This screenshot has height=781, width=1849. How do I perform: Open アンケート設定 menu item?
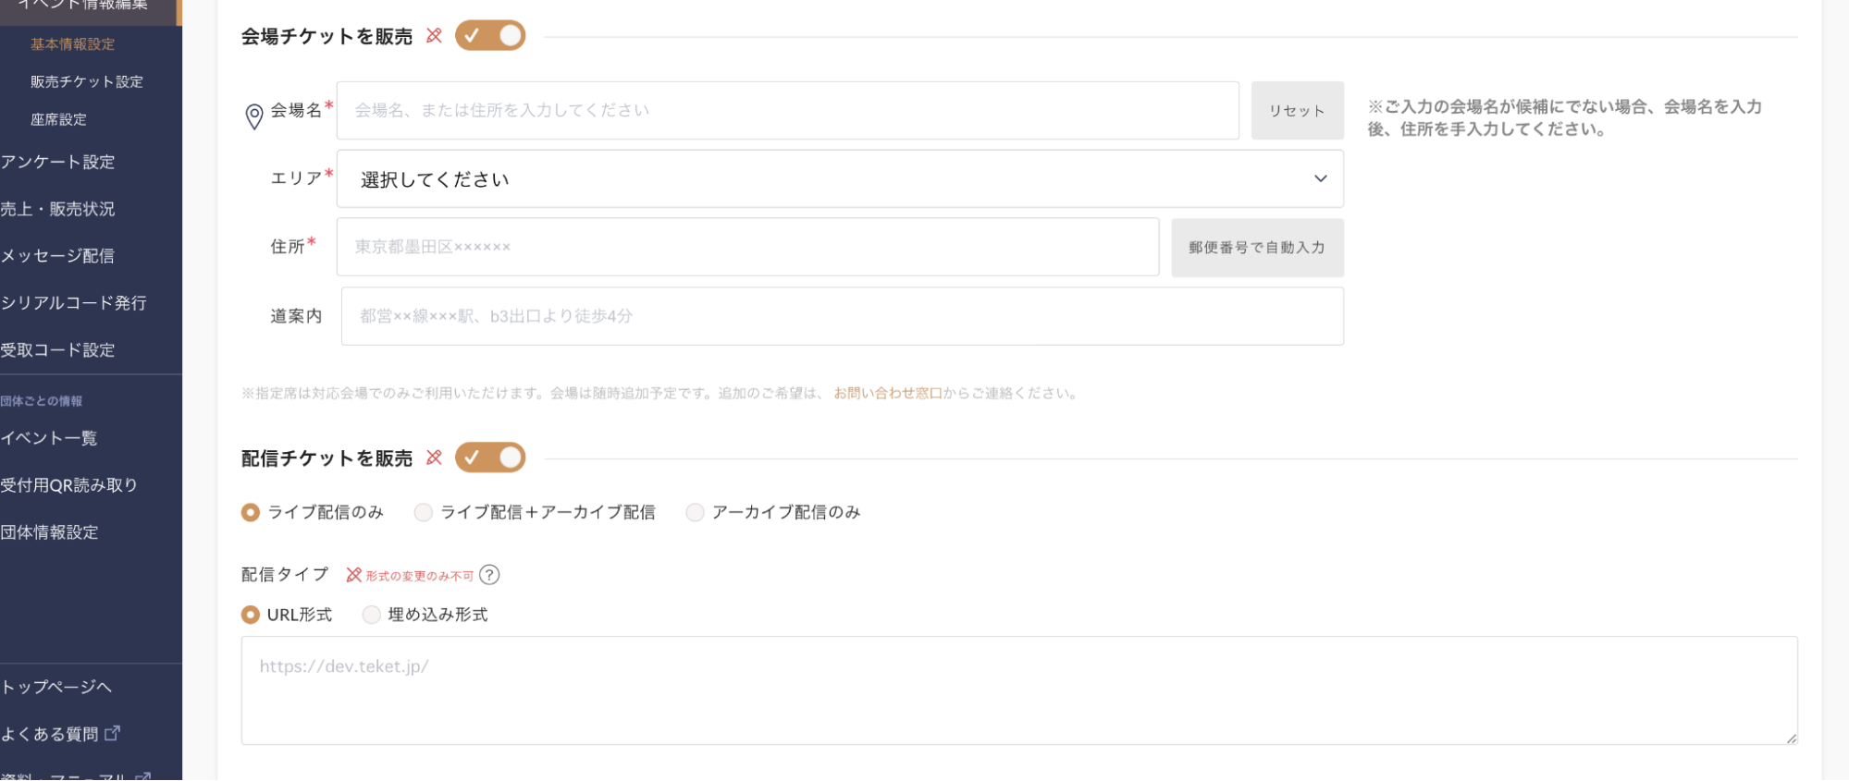[x=57, y=162]
